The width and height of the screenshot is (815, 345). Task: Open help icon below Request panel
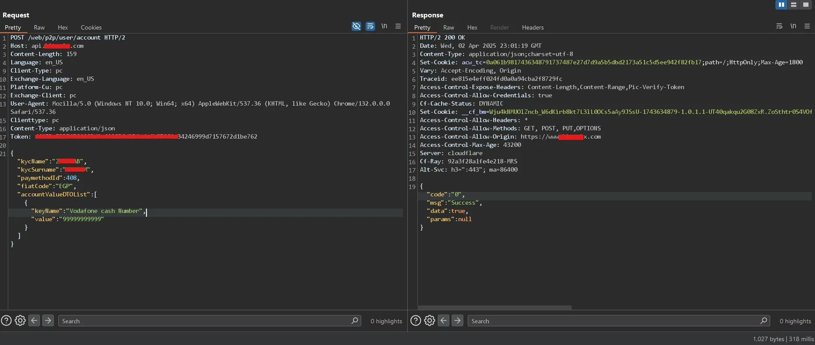6,321
